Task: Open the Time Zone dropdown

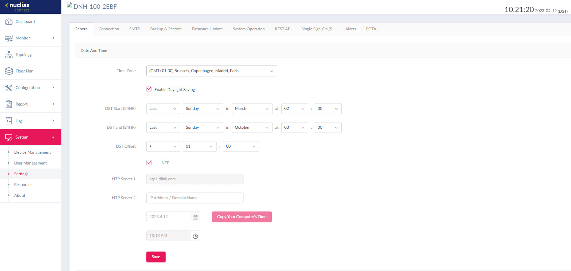Action: (211, 71)
